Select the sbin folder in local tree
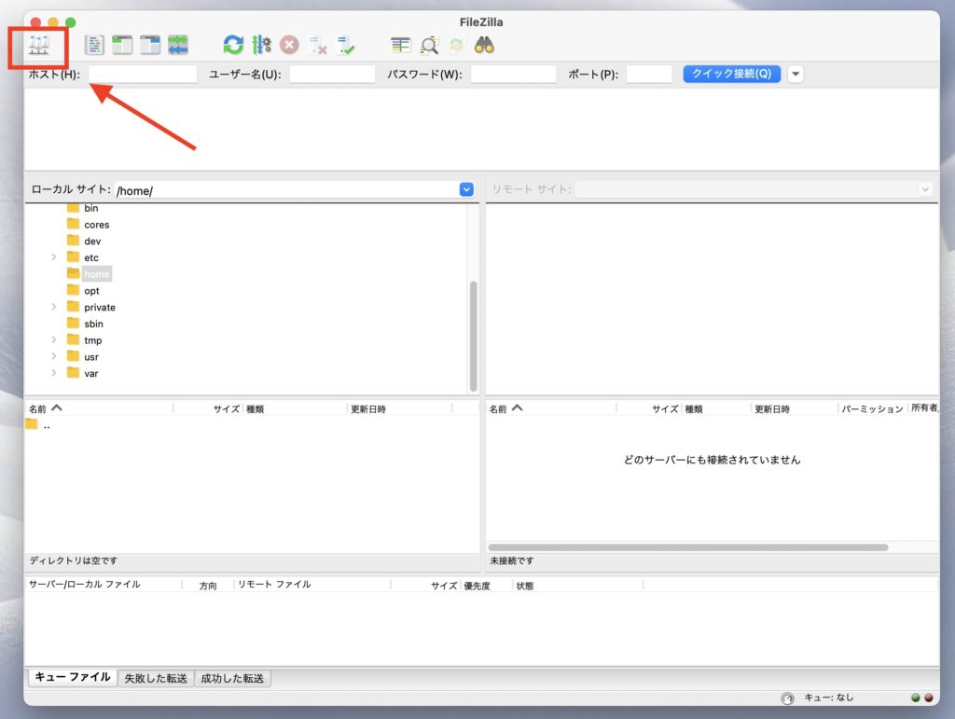This screenshot has height=719, width=955. pos(93,324)
